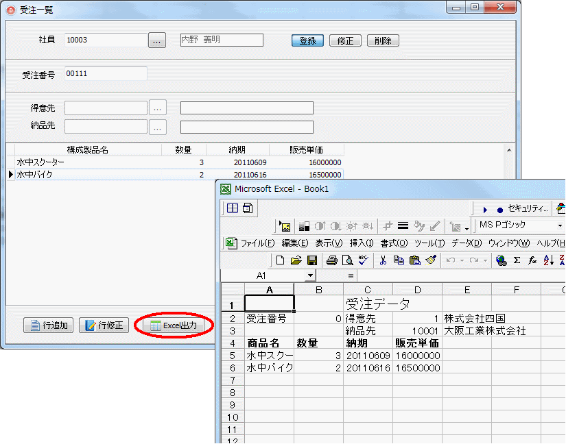The image size is (566, 444).
Task: Click the empty 得意先 code field
Action: pos(106,108)
